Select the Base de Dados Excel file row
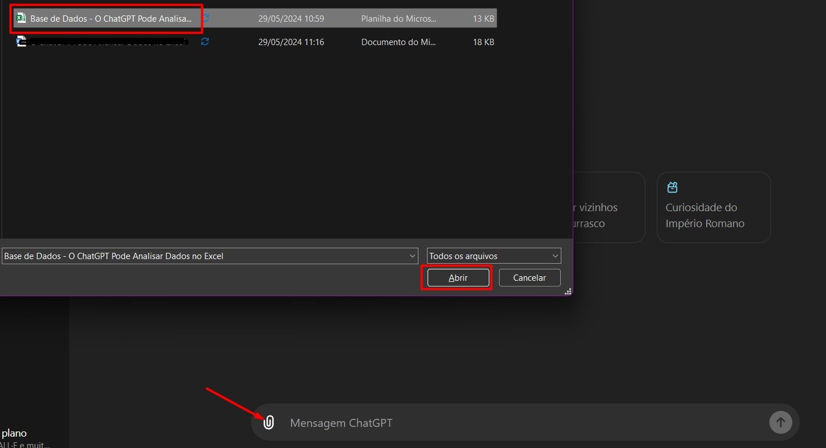 point(255,18)
